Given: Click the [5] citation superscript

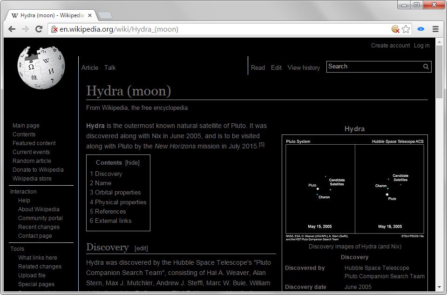Looking at the screenshot, I should click(x=262, y=144).
